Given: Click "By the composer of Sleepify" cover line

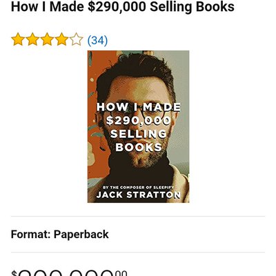Looking at the screenshot, I should 138,187.
